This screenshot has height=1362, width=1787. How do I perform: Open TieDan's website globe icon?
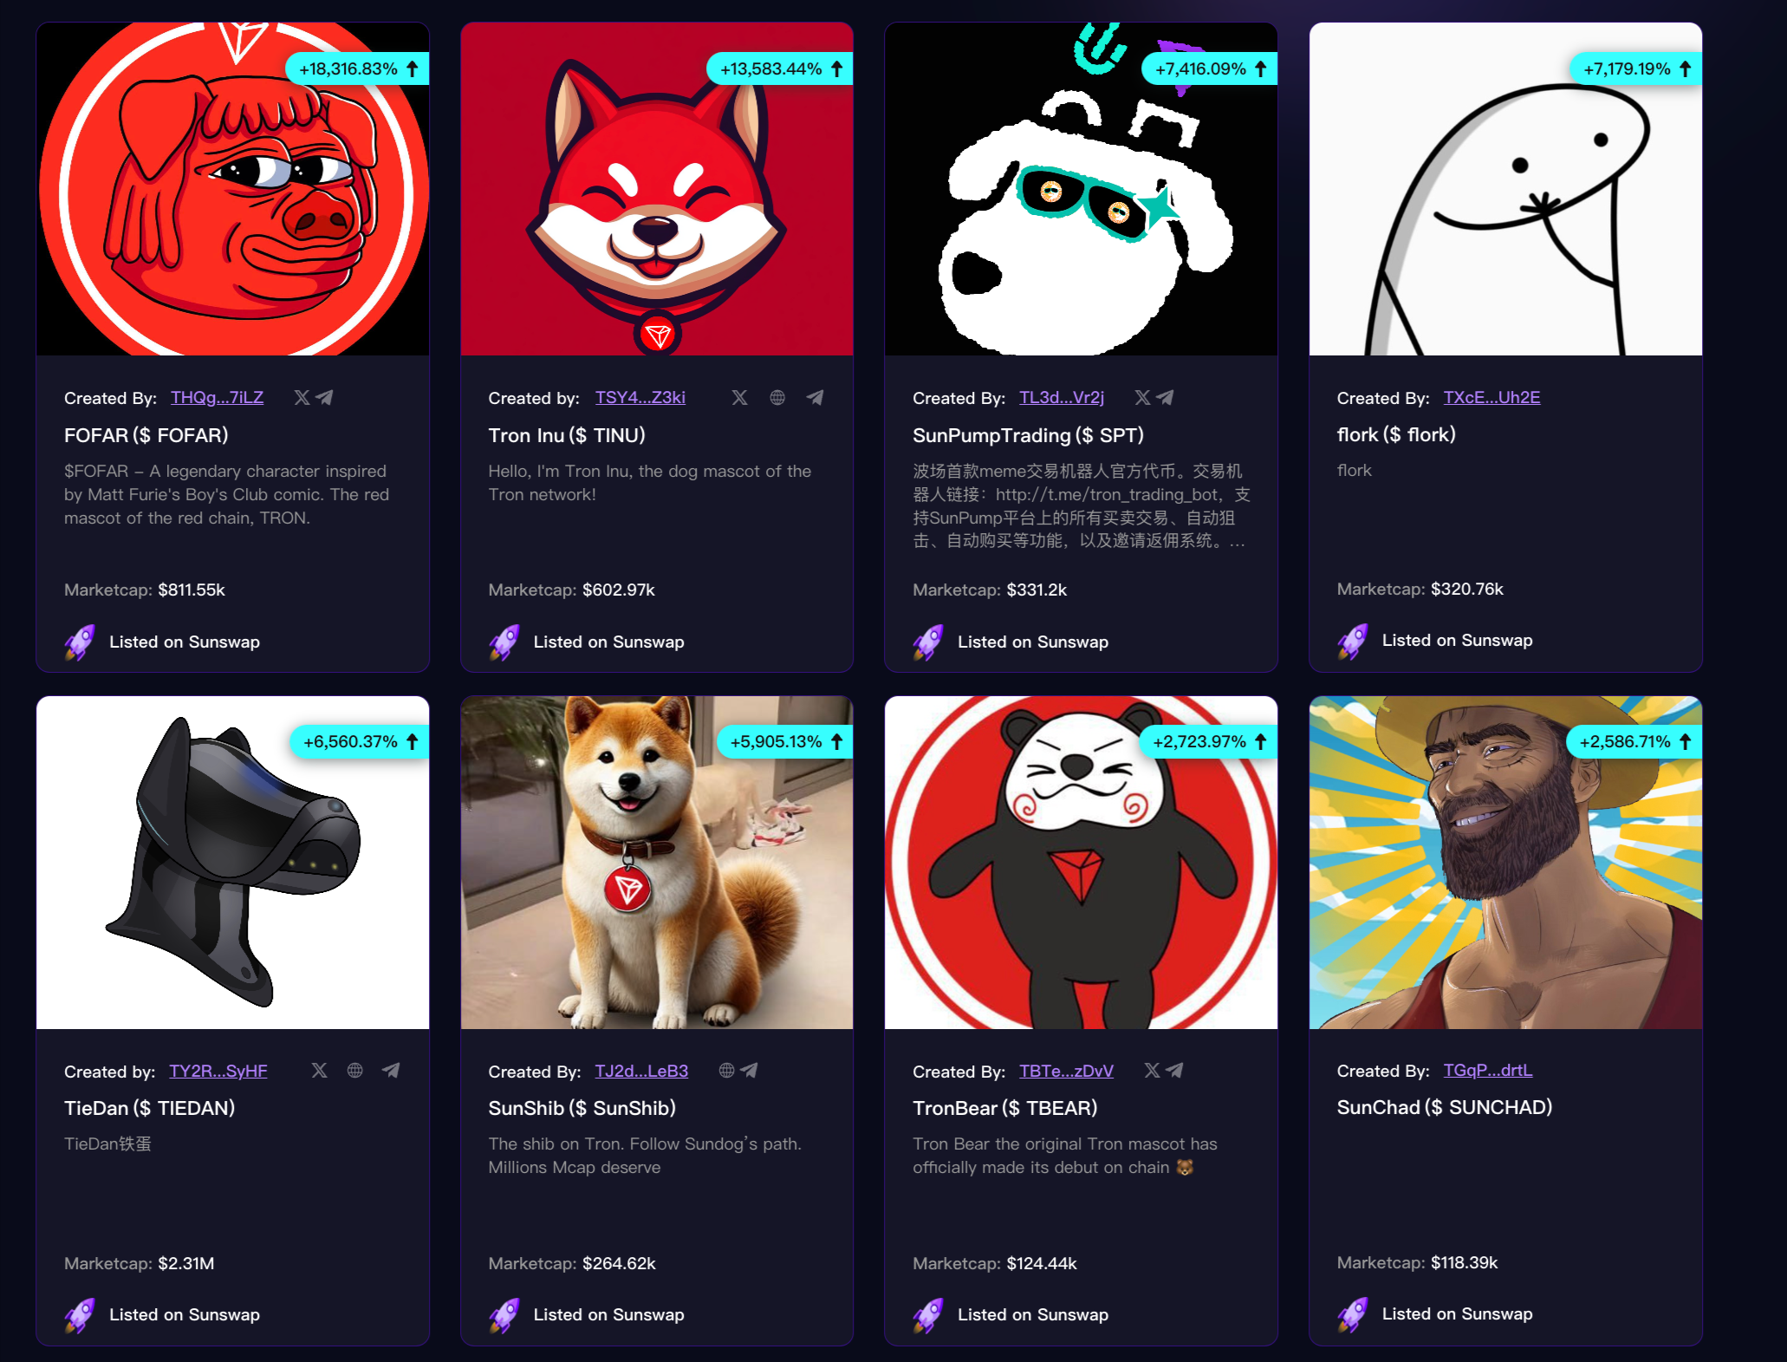(x=354, y=1070)
